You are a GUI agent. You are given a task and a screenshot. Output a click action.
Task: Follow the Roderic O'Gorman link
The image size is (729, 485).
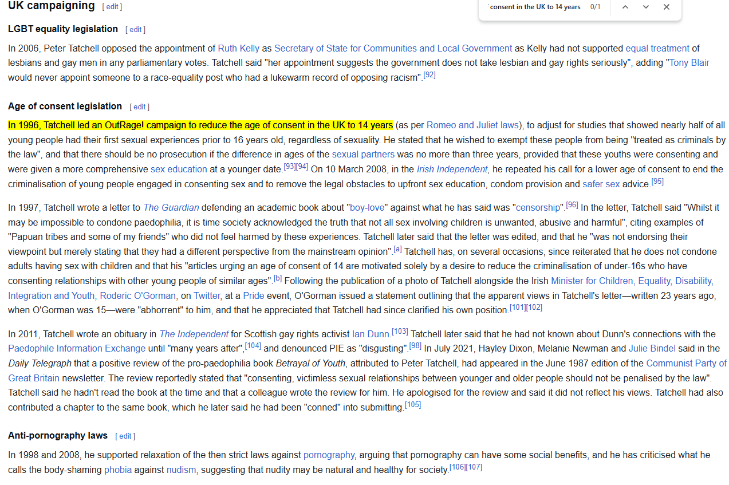tap(138, 296)
